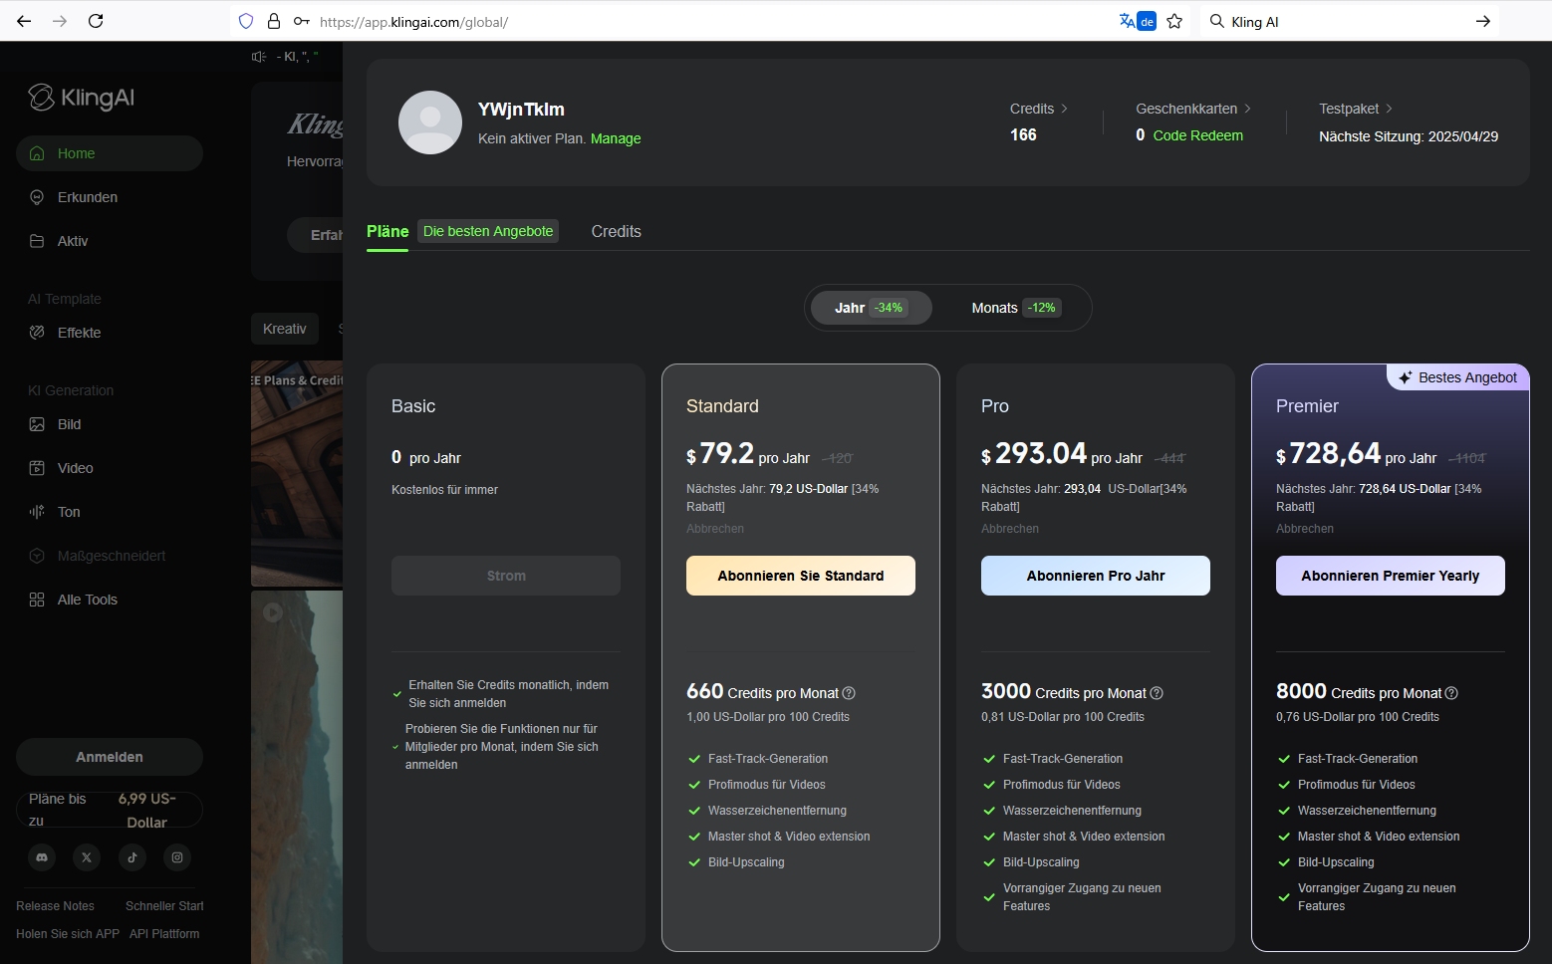
Task: Submit the Kling AI search arrow
Action: tap(1482, 21)
